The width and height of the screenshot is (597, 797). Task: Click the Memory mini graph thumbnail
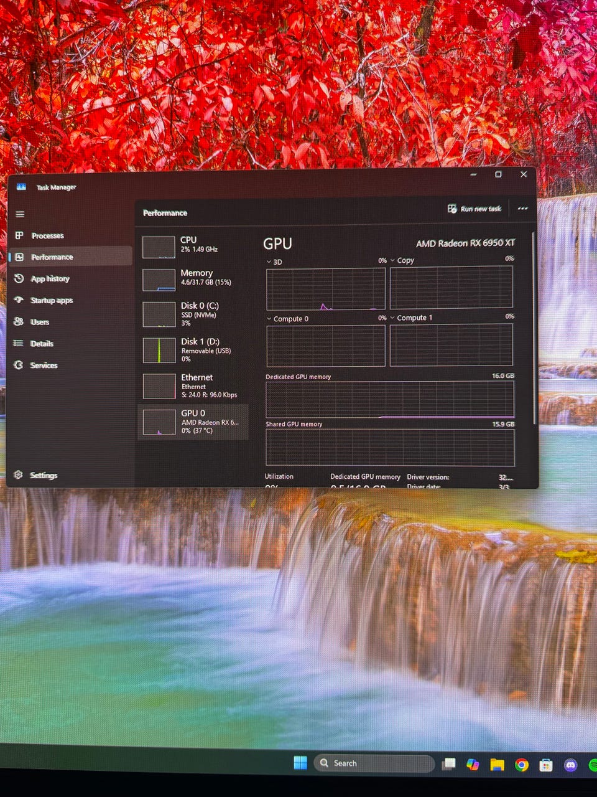click(159, 280)
